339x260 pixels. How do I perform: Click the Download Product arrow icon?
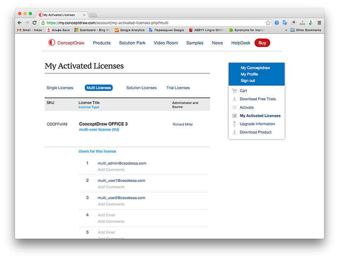click(234, 132)
